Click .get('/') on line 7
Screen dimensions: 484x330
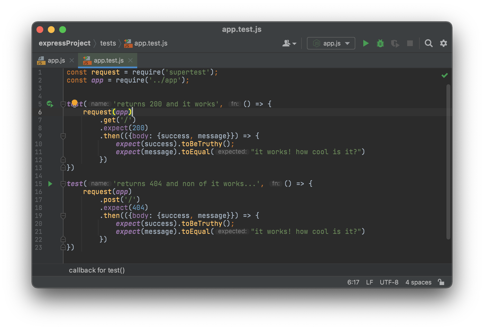118,120
